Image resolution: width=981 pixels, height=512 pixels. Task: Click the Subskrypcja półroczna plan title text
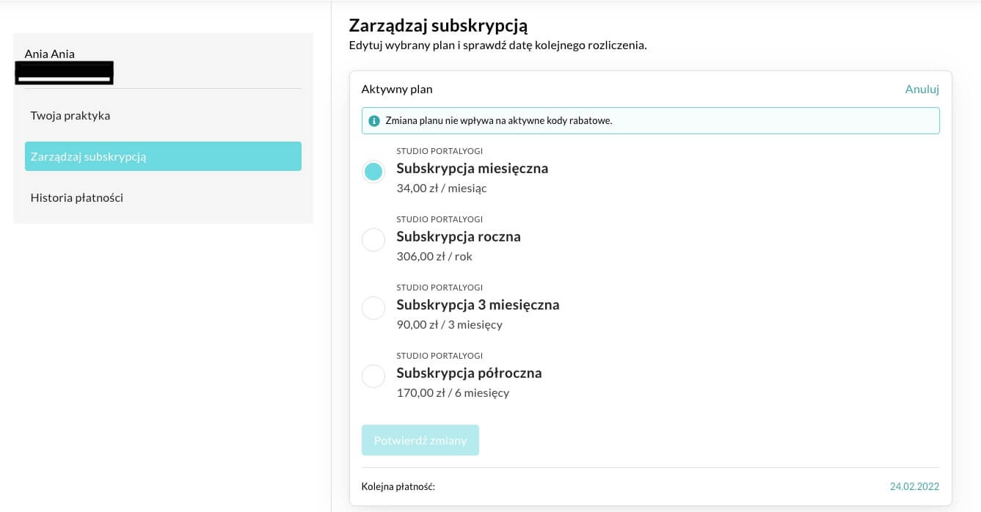(x=469, y=373)
